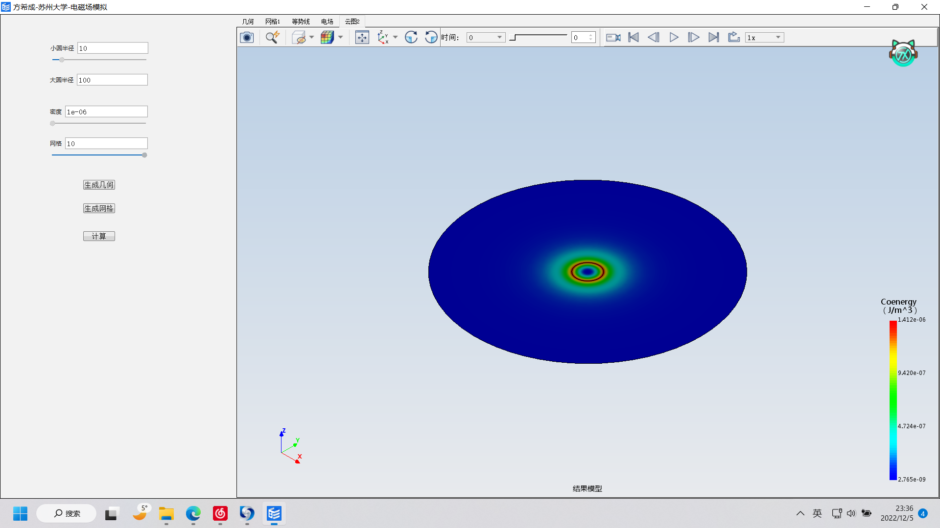Click the 密度 slider handle

(52, 123)
